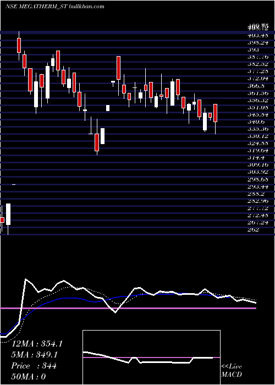
Task: Click the 319.64 price level label
Action: point(258,151)
